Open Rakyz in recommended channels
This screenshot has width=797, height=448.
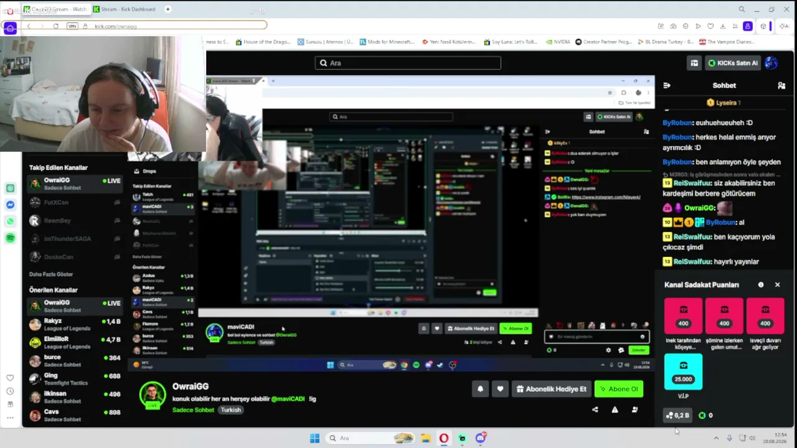[75, 325]
